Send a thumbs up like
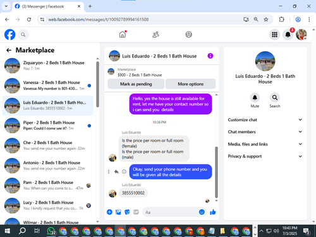The width and height of the screenshot is (316, 237). (213, 212)
